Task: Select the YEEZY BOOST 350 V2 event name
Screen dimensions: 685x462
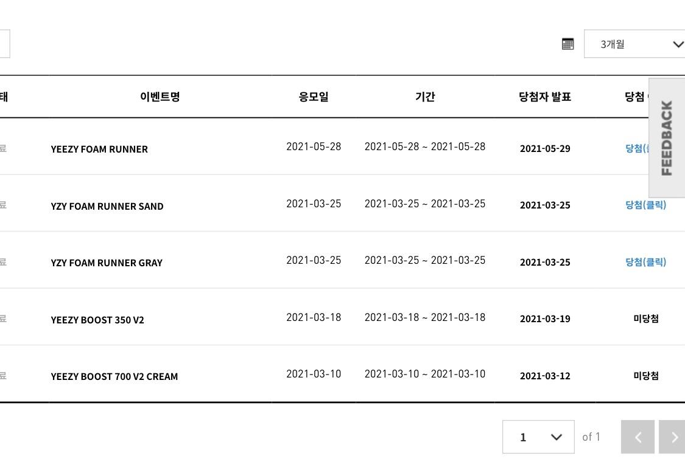Action: click(x=97, y=320)
